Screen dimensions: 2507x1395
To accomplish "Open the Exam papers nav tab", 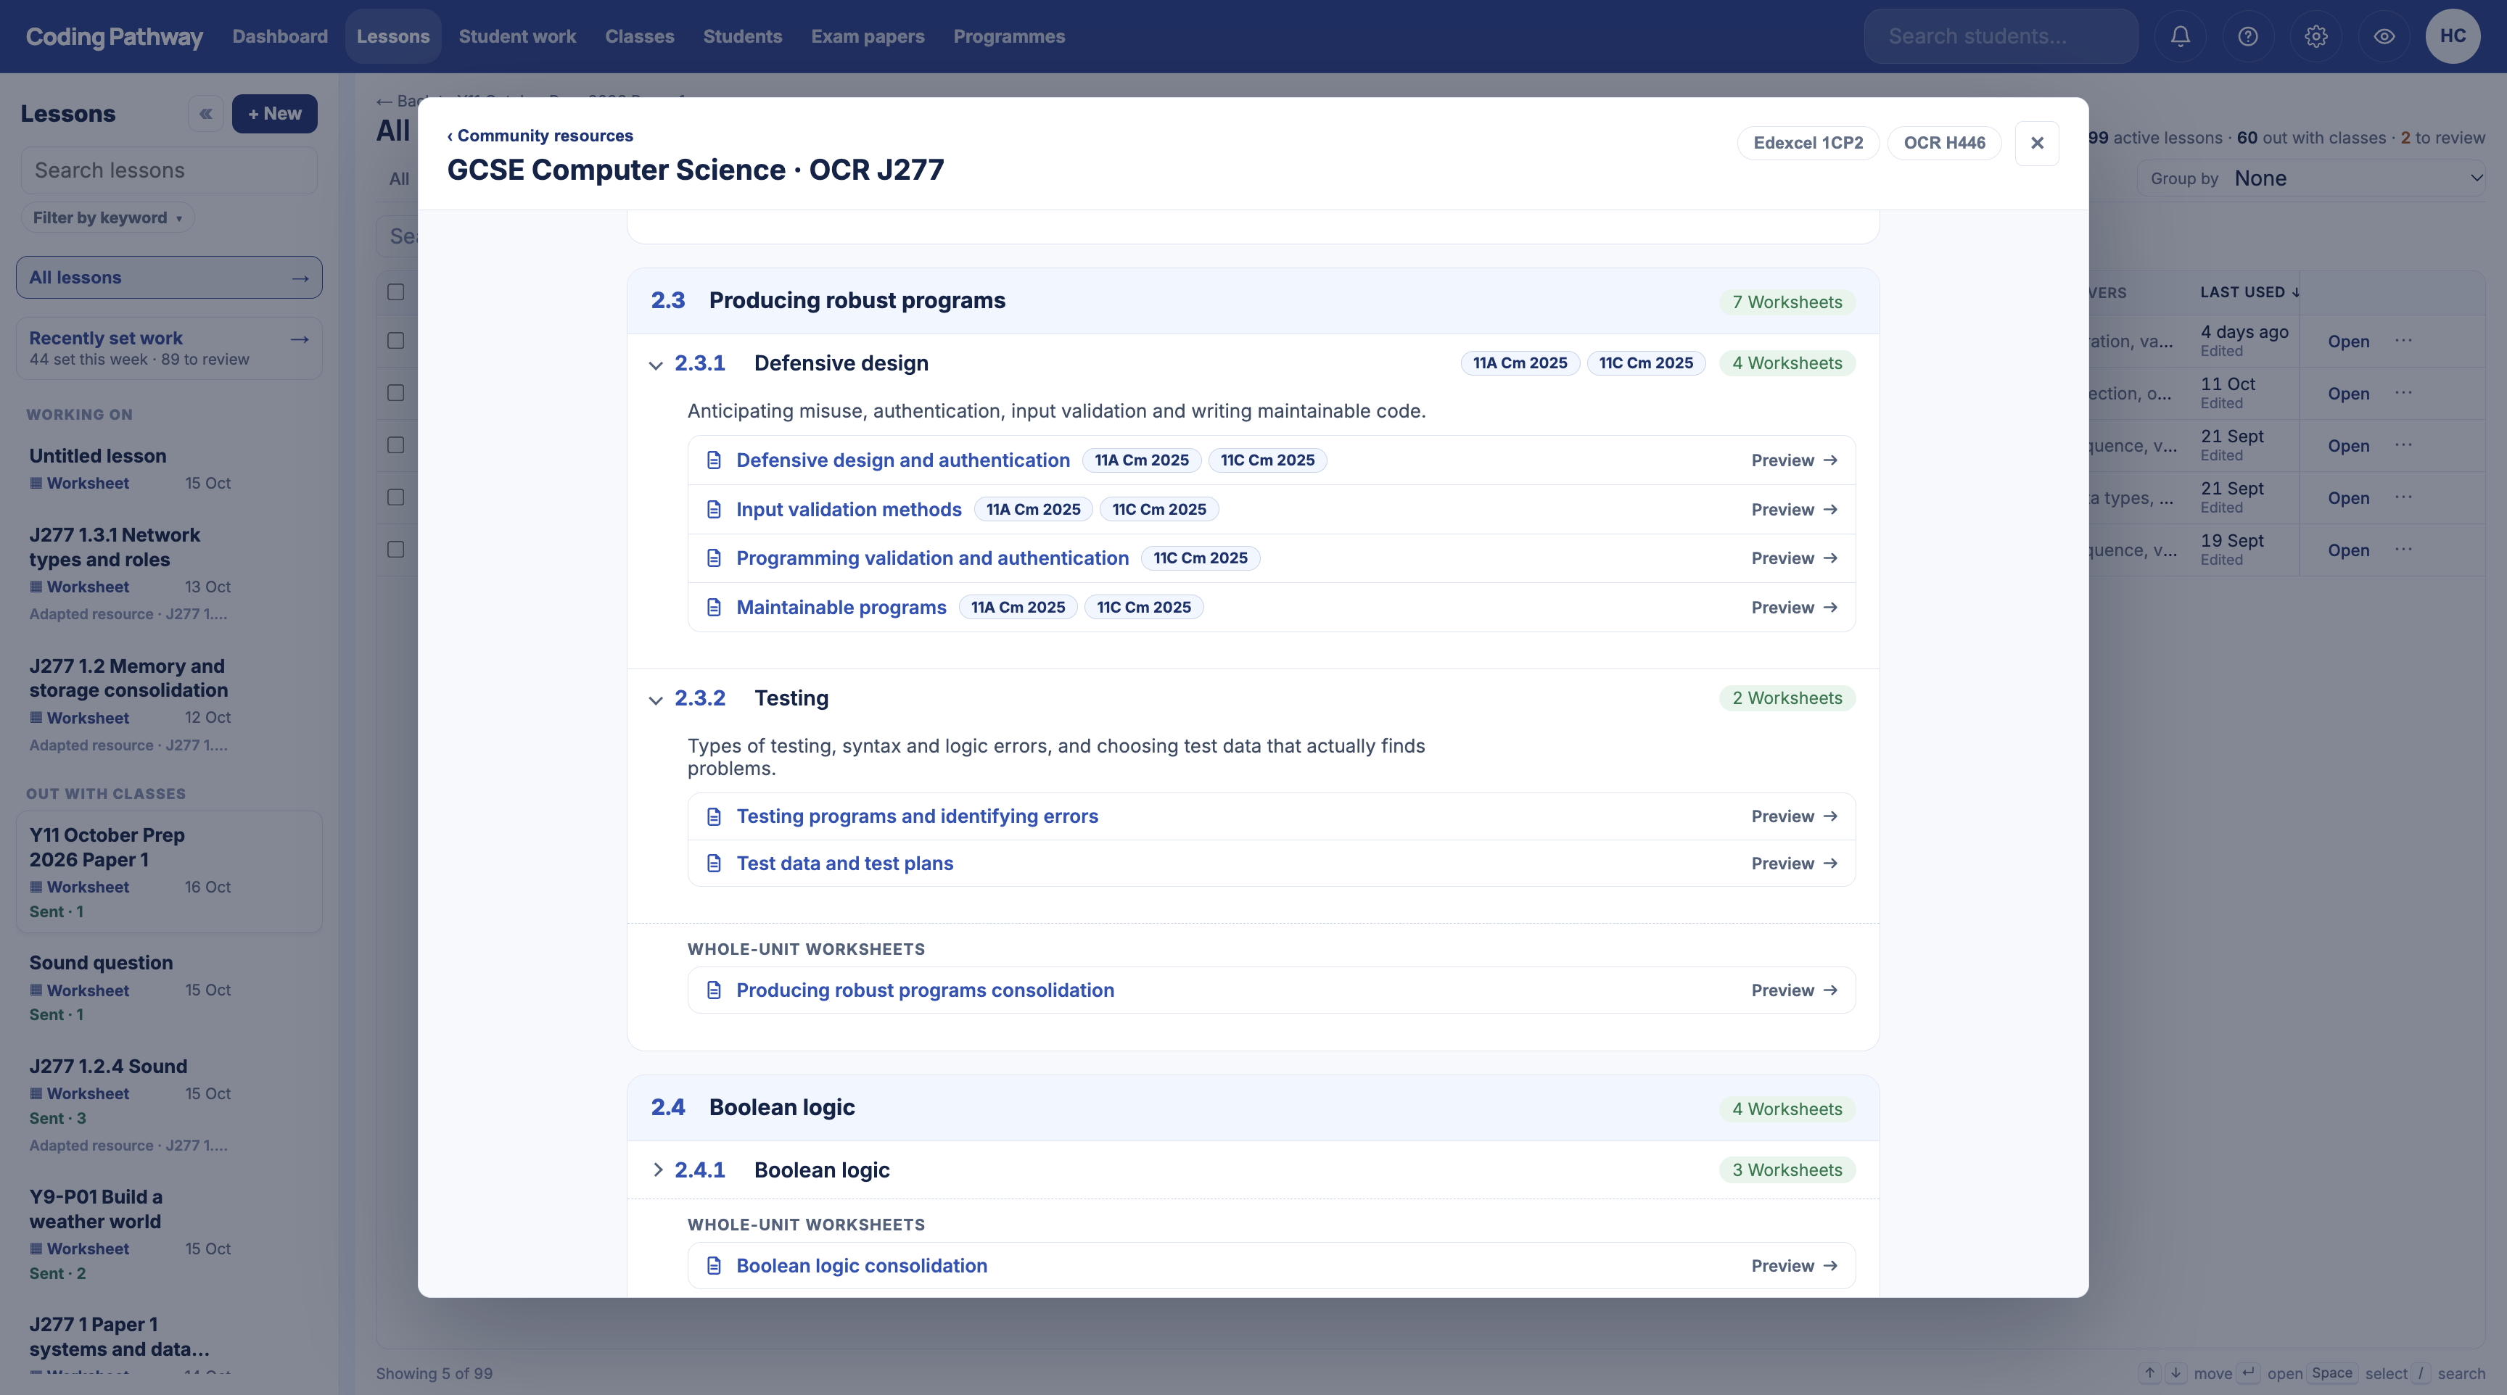I will [867, 36].
